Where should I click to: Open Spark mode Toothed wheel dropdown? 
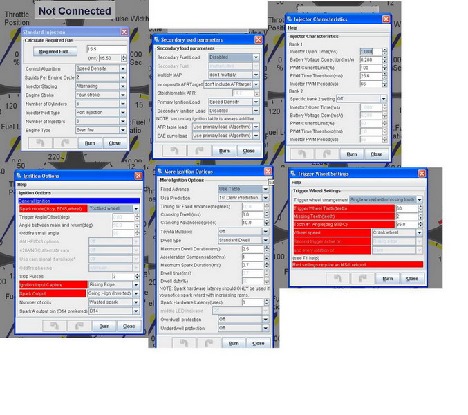[136, 208]
